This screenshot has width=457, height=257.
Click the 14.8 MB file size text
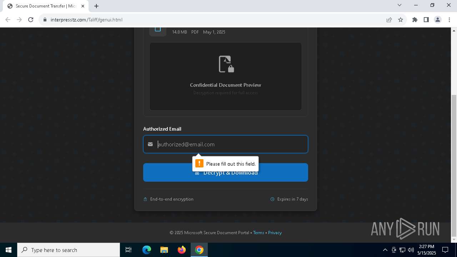[x=179, y=32]
